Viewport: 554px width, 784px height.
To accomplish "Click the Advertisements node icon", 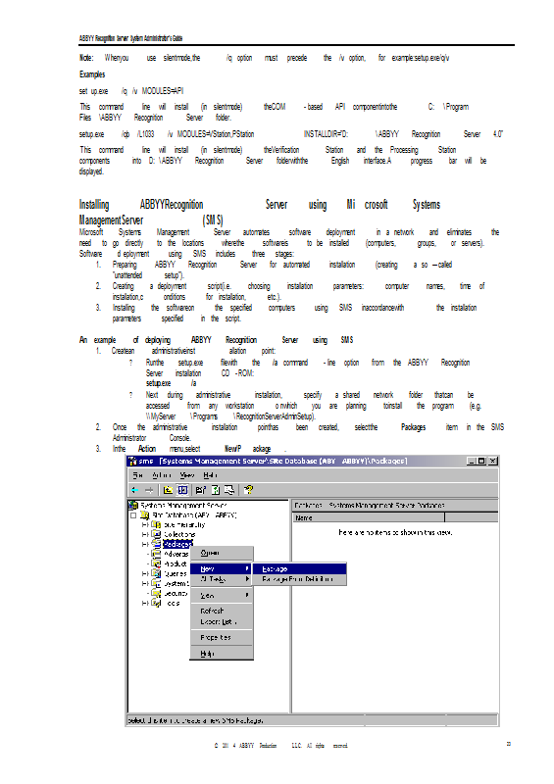I will coord(156,554).
